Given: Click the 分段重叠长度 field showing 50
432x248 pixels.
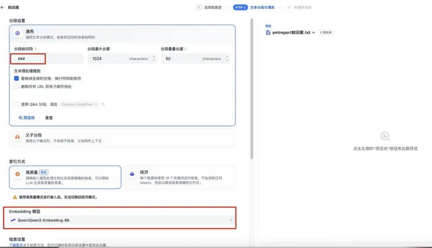Looking at the screenshot, I should coord(195,59).
